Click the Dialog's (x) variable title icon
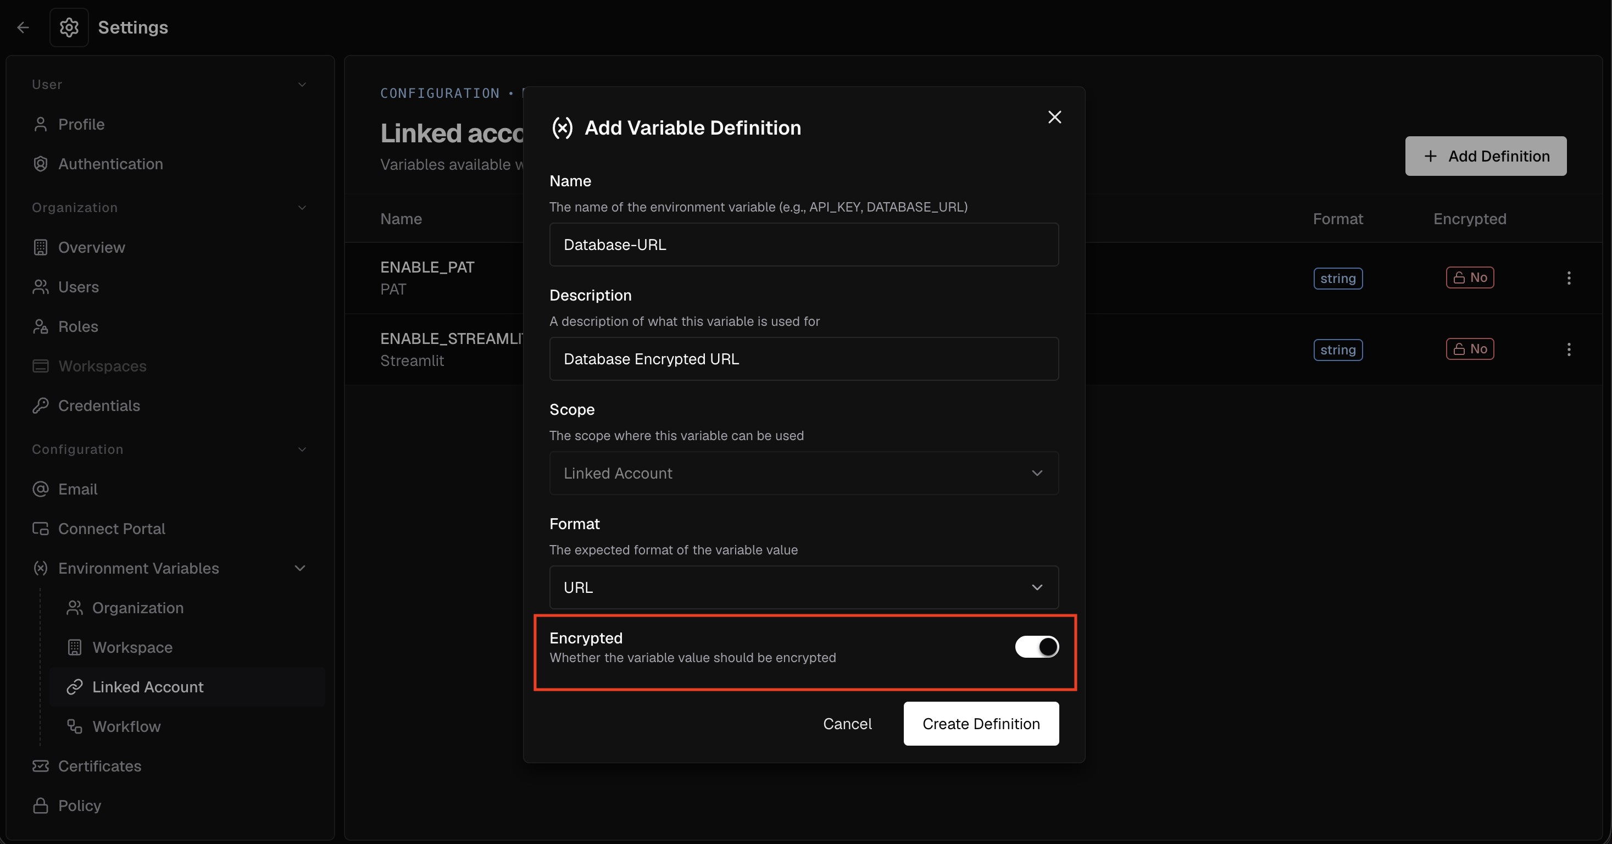Viewport: 1612px width, 844px height. 563,127
